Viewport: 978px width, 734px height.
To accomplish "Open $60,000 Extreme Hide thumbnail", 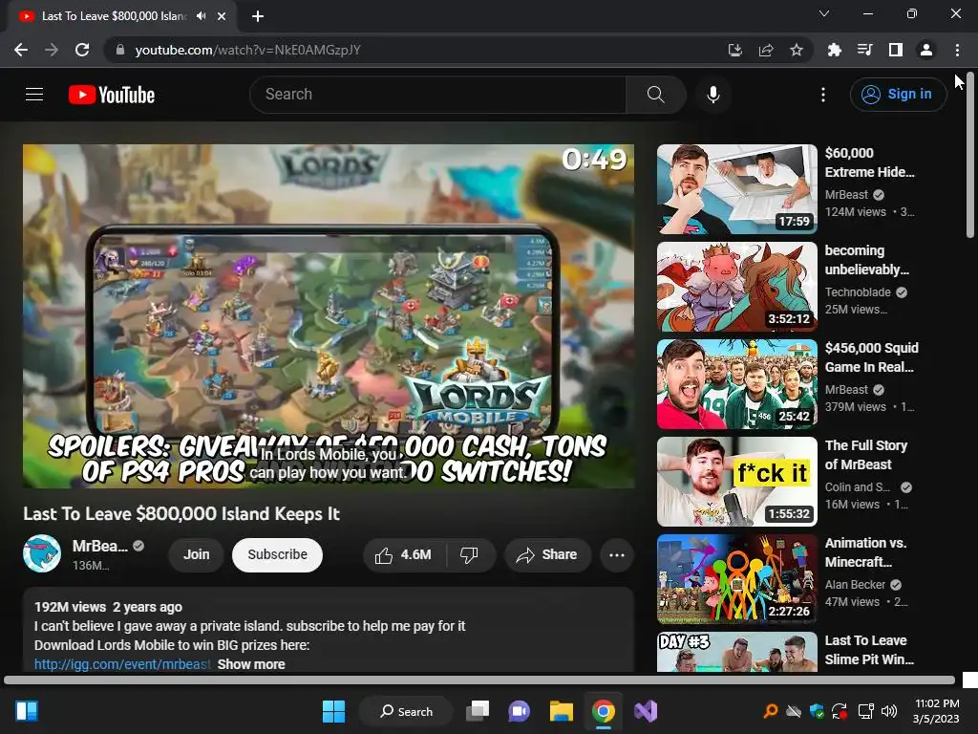I will pos(737,189).
